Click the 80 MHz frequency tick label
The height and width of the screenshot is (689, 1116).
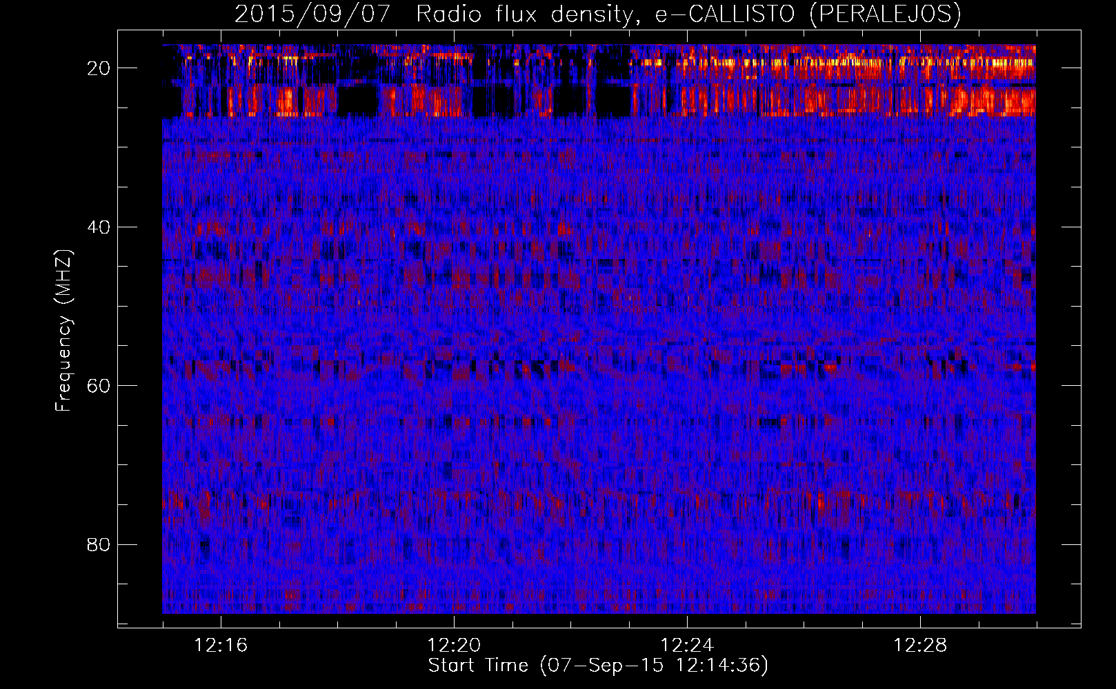coord(99,544)
